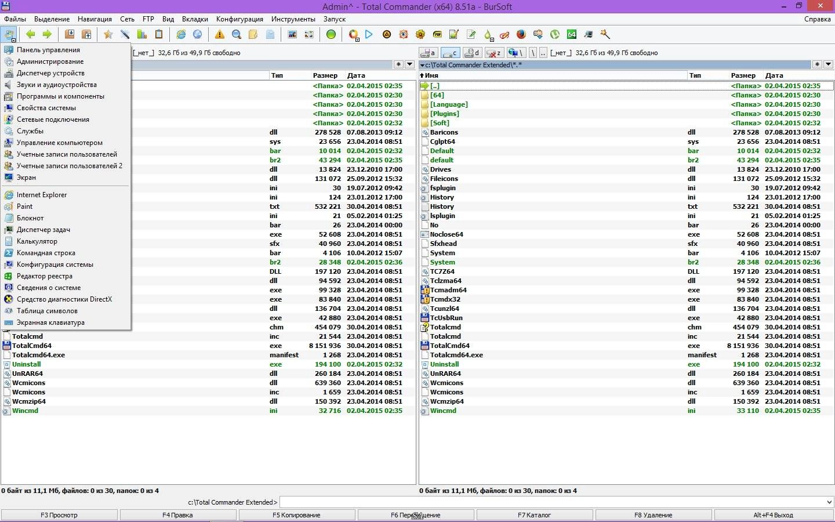
Task: Open right panel directory history arrow
Action: tap(828, 64)
